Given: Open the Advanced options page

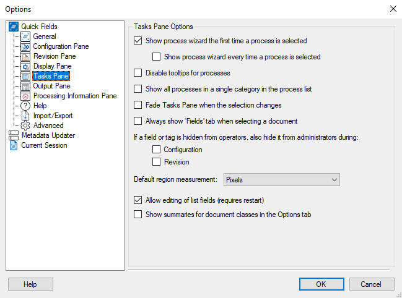Looking at the screenshot, I should 48,126.
